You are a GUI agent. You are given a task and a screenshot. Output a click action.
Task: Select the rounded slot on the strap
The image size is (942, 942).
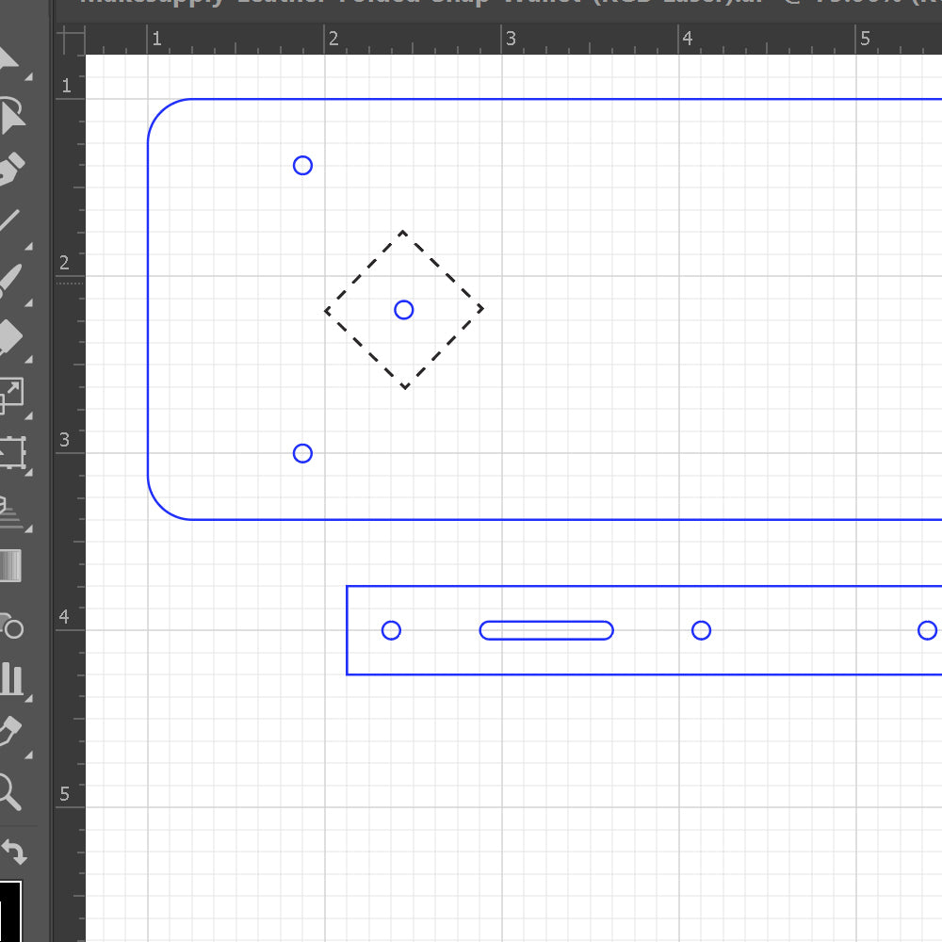(546, 630)
